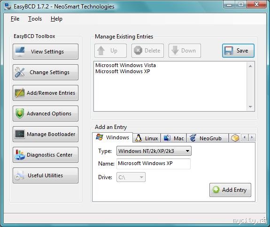Viewport: 270px width, 227px height.
Task: Select the Add/Remove Entries icon
Action: pos(20,93)
